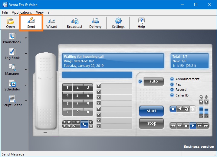Toggle the speaker button

(180, 109)
